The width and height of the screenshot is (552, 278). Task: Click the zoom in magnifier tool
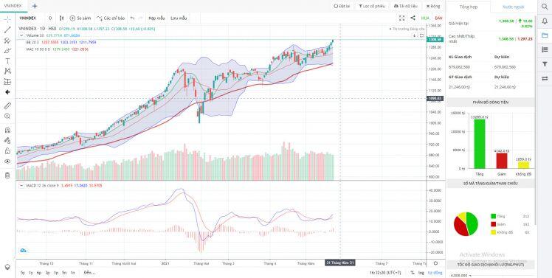pyautogui.click(x=7, y=116)
